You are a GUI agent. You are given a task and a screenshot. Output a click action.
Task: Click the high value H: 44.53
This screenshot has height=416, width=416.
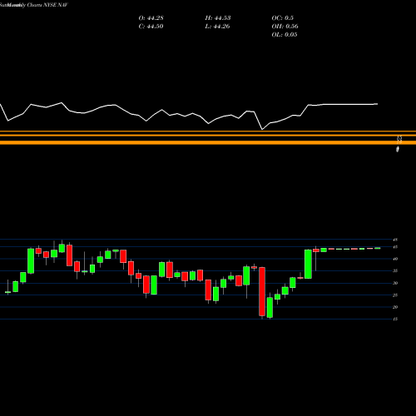coord(218,18)
